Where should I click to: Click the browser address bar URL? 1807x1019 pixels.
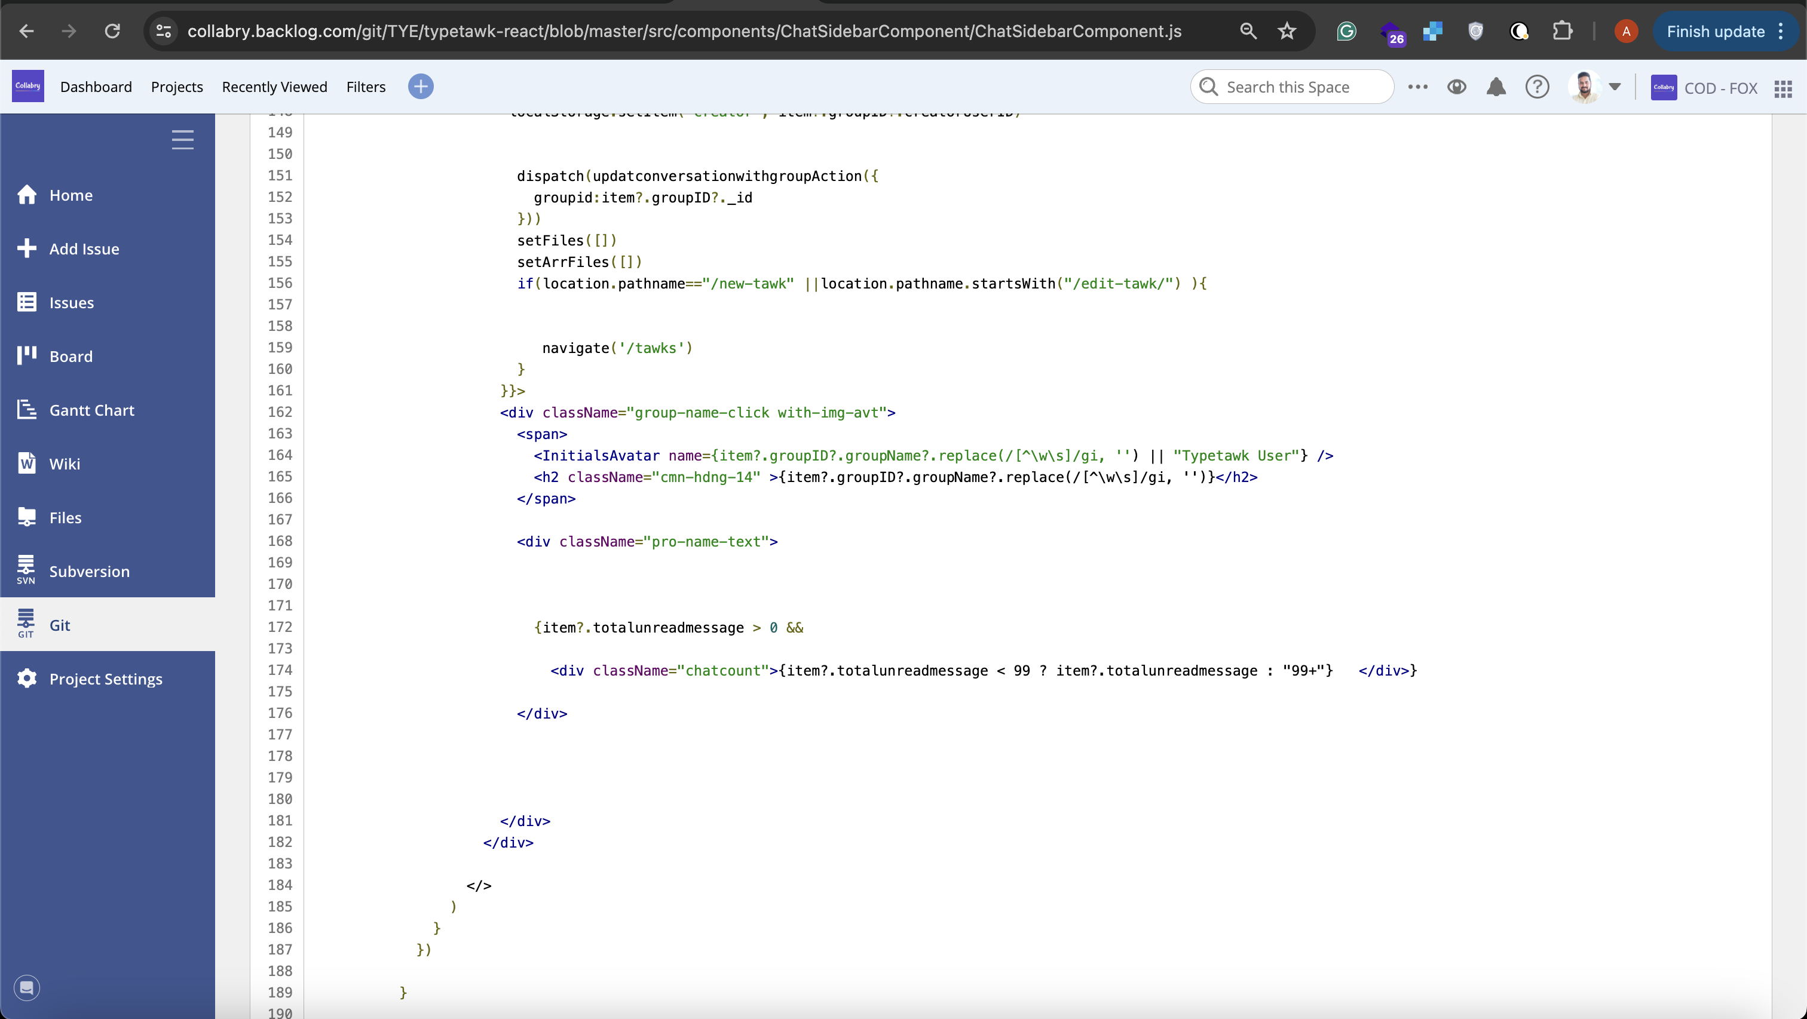pyautogui.click(x=684, y=31)
